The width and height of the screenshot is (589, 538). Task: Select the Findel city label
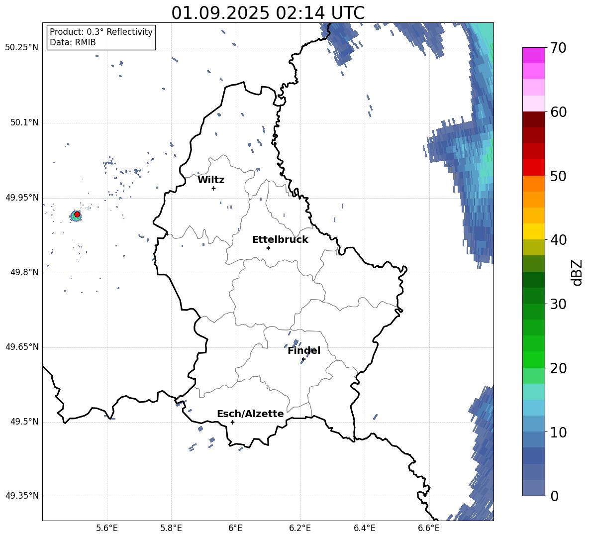point(304,350)
